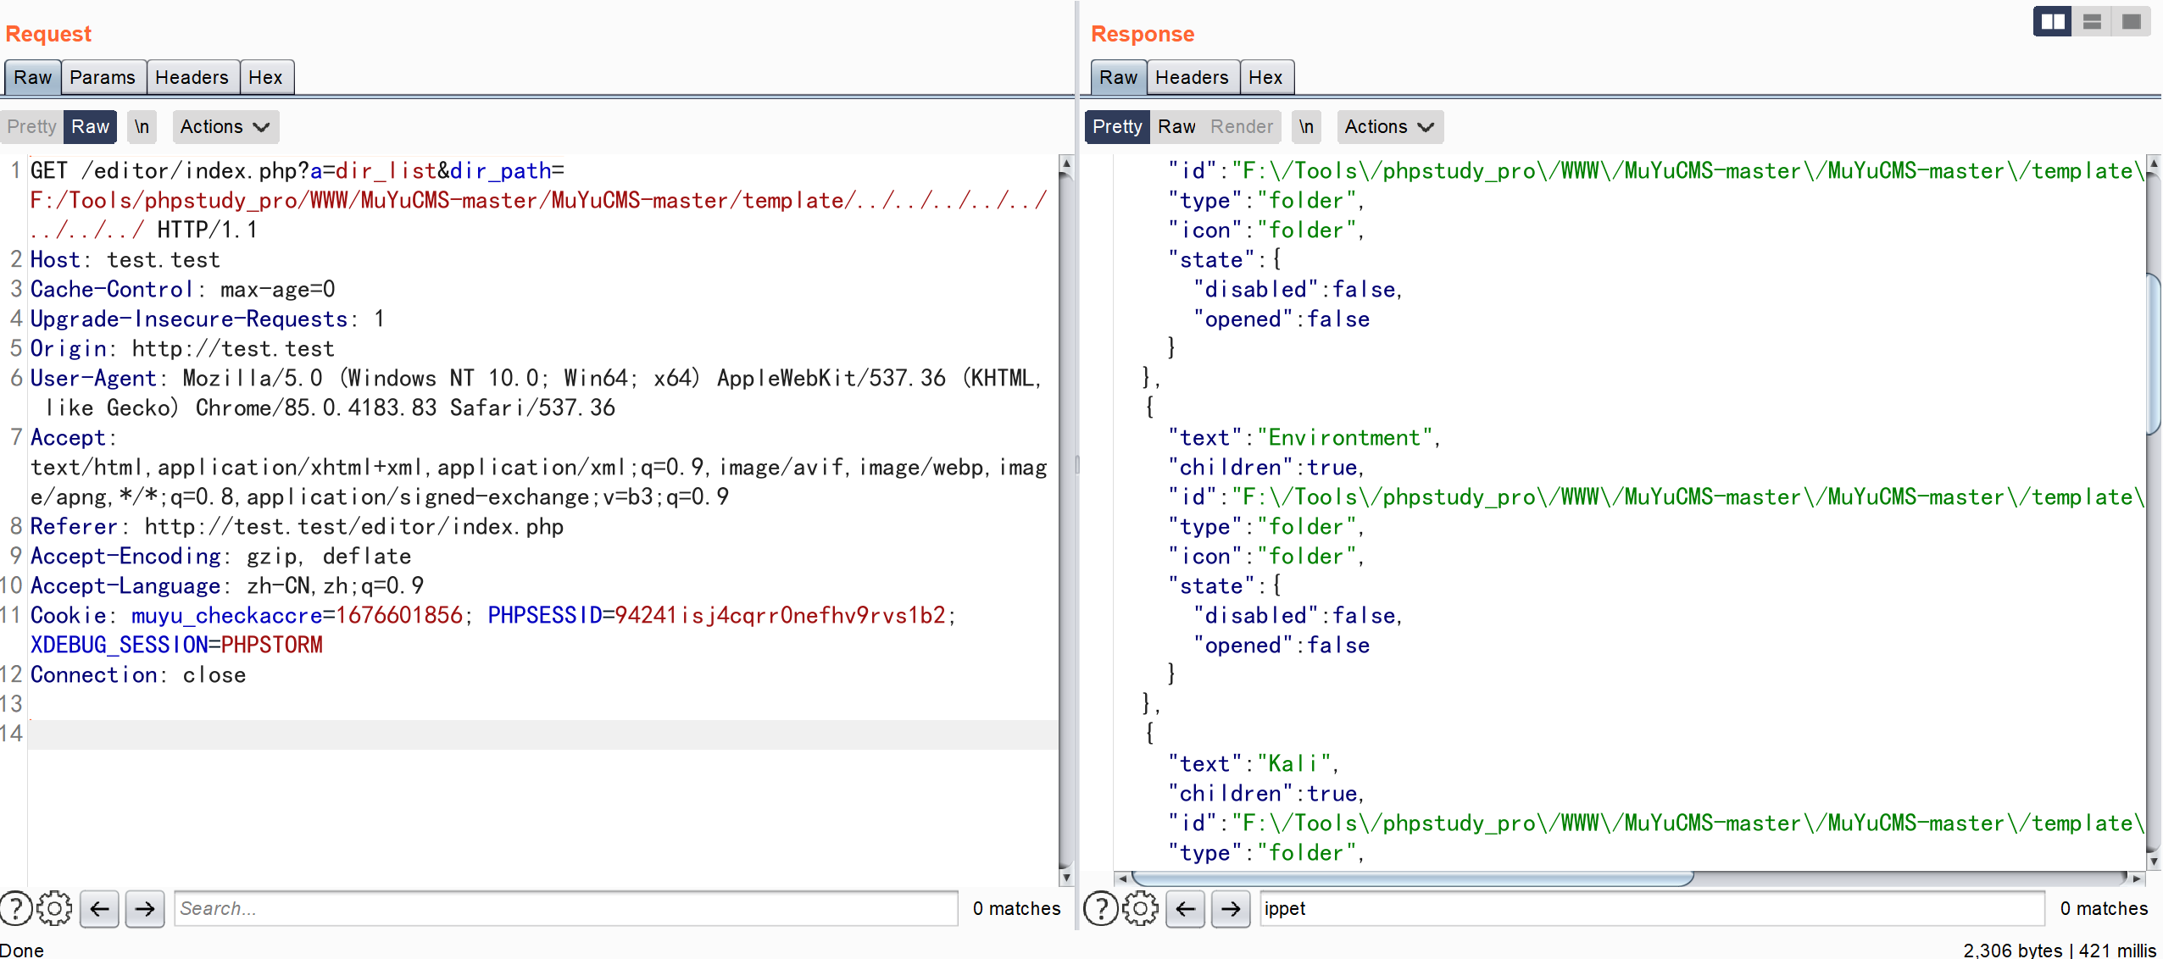Select side-by-side split layout icon
This screenshot has width=2163, height=959.
coord(2052,21)
